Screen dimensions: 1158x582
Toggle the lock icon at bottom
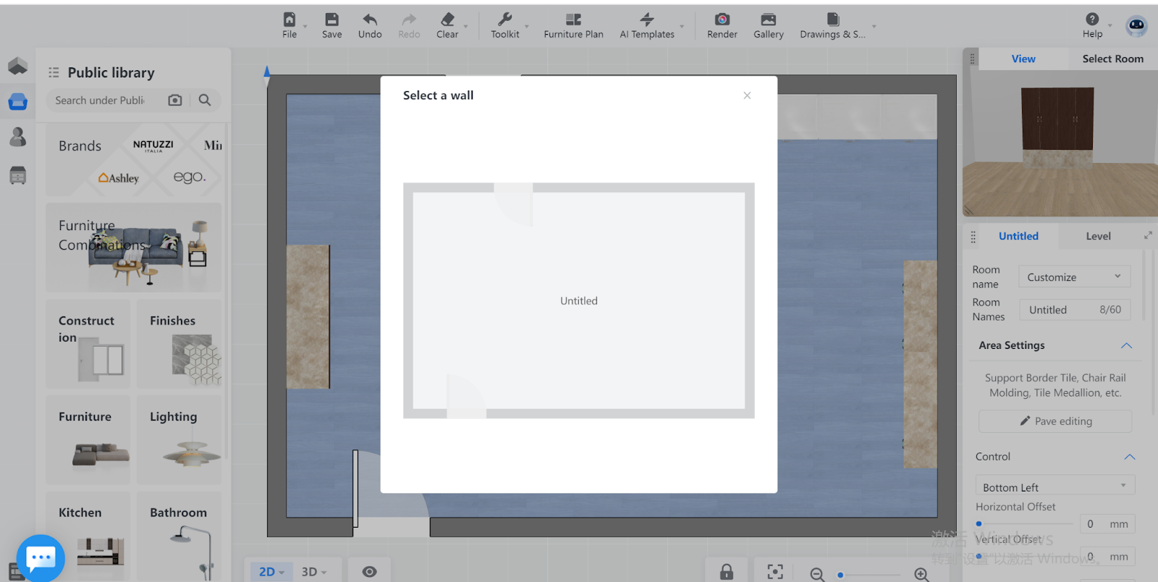(727, 572)
